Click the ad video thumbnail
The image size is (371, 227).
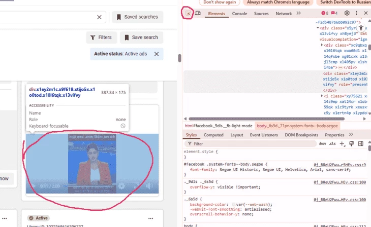[92, 164]
